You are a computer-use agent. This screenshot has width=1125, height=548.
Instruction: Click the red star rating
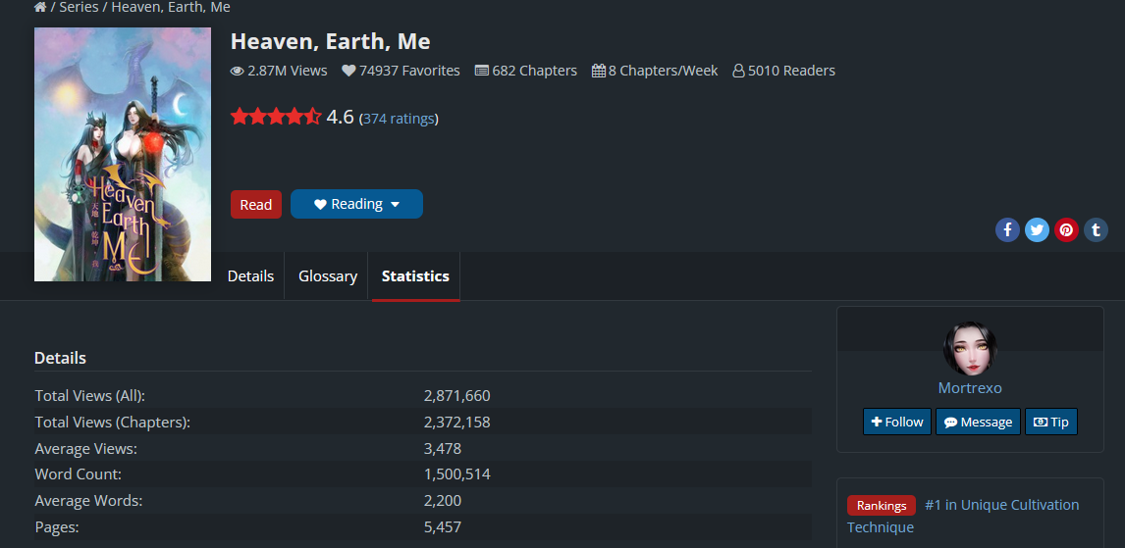click(x=275, y=118)
